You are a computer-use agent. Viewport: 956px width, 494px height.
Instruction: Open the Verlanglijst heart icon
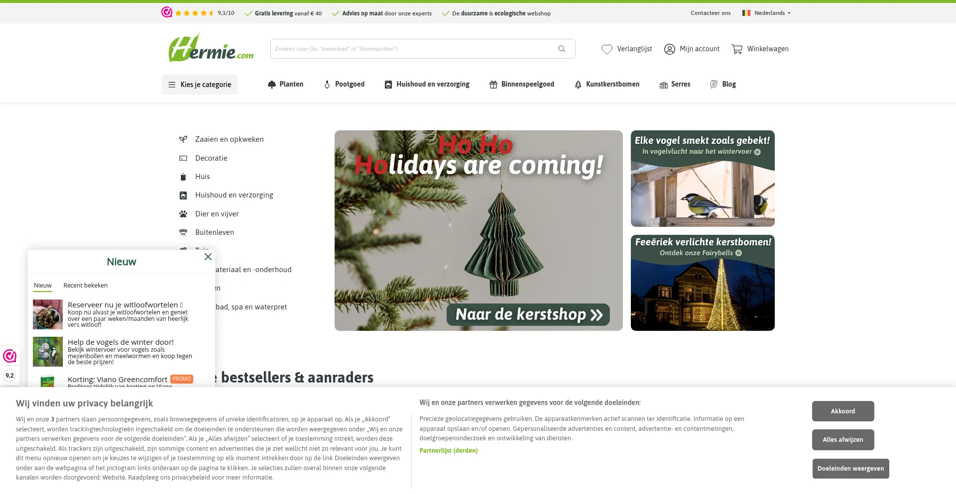coord(606,49)
